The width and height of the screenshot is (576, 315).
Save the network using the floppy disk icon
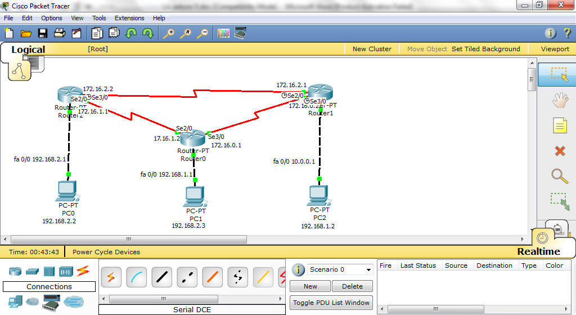tap(43, 33)
